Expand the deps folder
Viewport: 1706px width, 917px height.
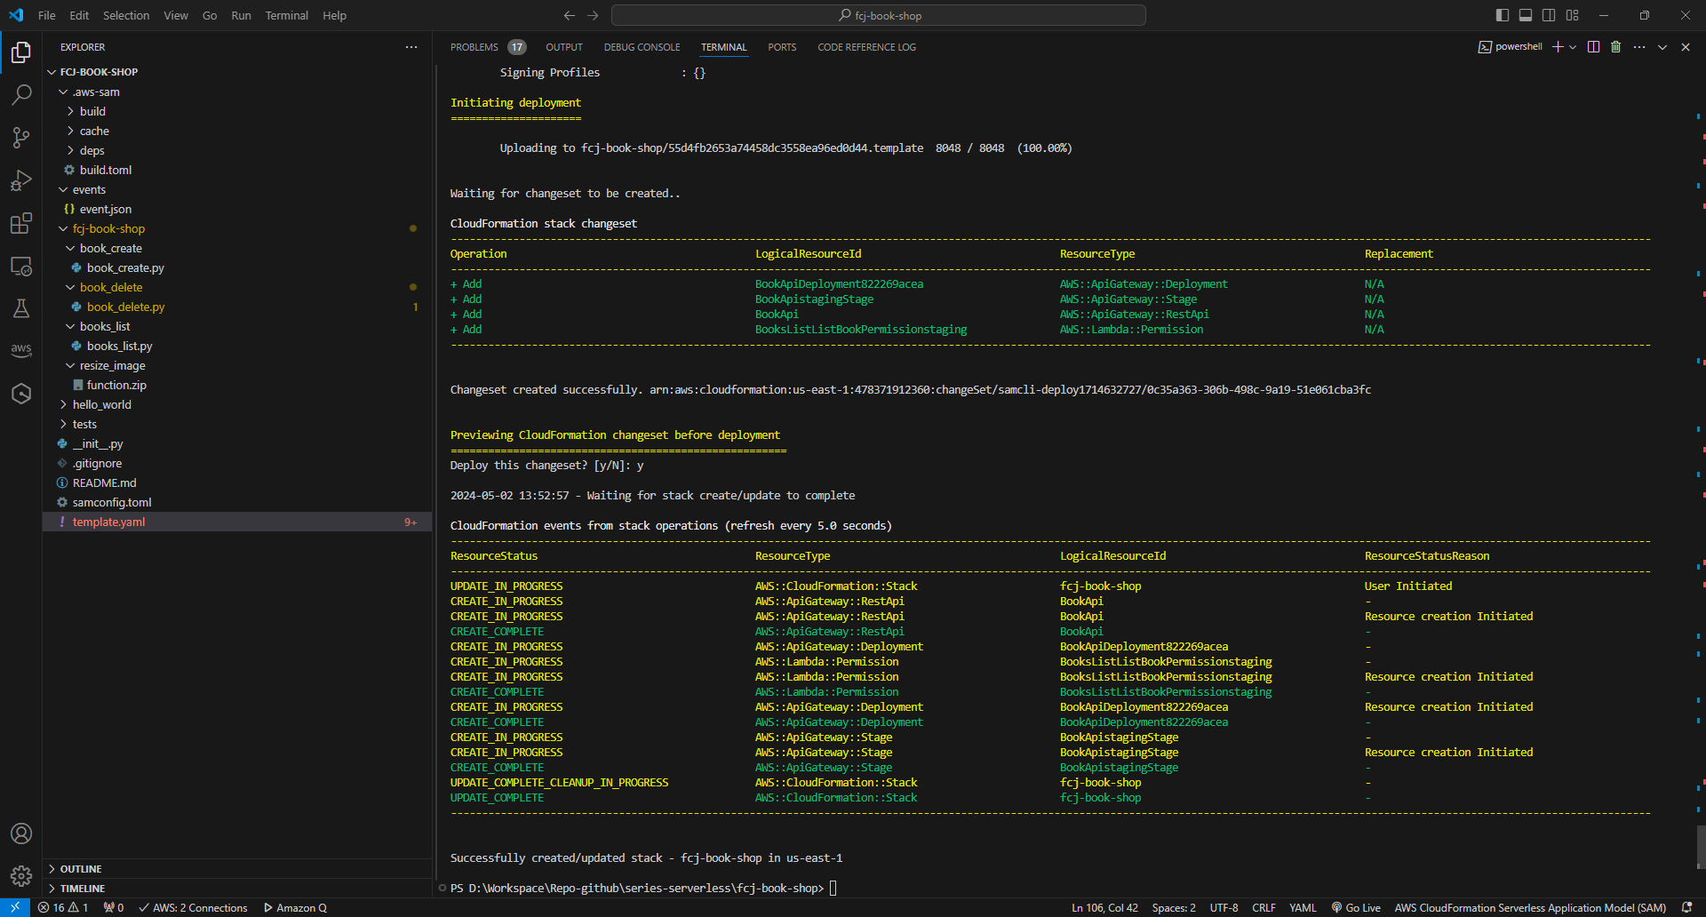(x=70, y=150)
